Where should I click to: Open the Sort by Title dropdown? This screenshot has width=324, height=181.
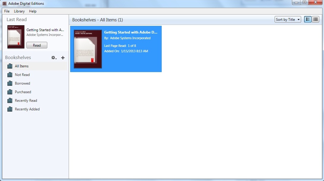288,19
